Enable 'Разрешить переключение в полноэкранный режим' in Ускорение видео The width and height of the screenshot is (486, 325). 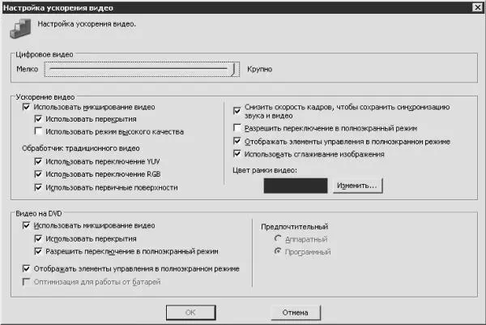tap(237, 128)
